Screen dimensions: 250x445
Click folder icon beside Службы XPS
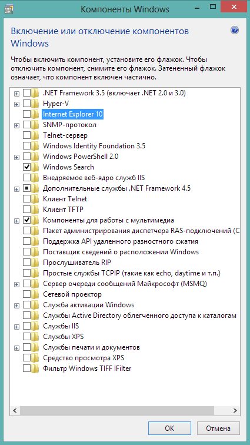(35, 337)
